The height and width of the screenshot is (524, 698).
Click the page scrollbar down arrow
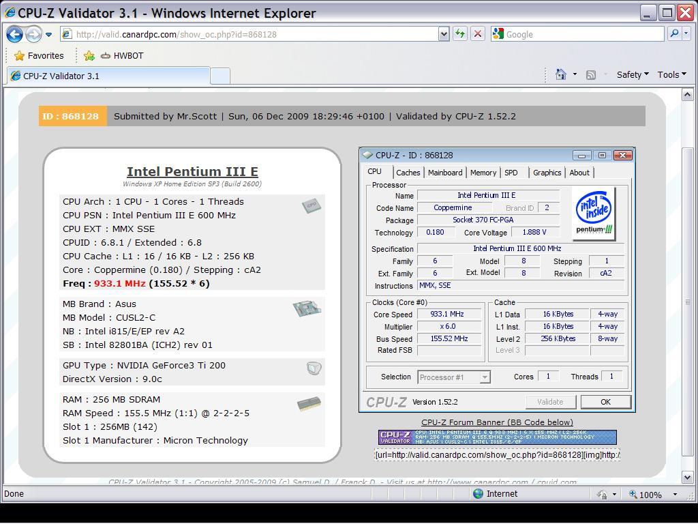687,478
